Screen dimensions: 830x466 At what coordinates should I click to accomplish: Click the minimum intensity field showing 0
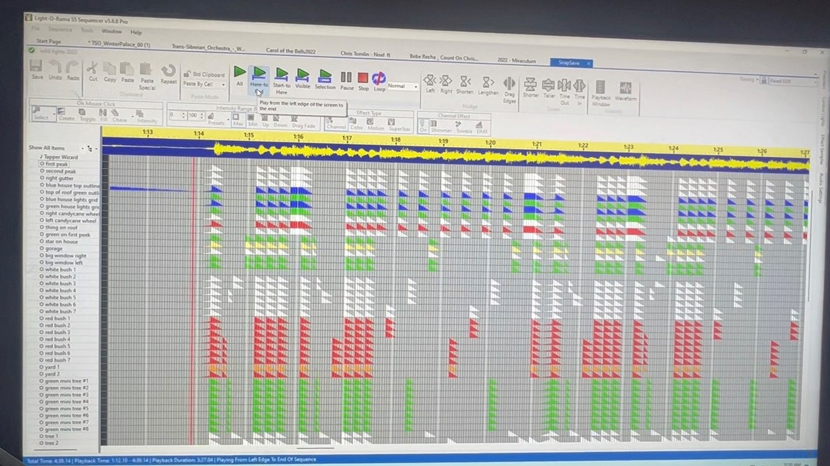[177, 115]
